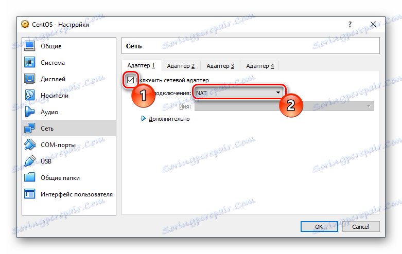Click the Network (Сеть) computers icon
The image size is (402, 254).
[x=30, y=128]
